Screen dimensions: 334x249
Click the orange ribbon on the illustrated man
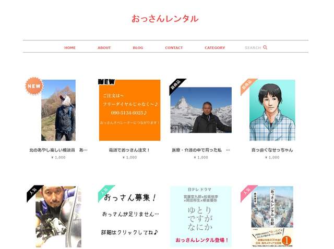click(x=247, y=85)
